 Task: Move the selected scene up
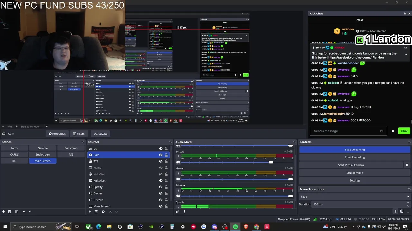pos(24,212)
